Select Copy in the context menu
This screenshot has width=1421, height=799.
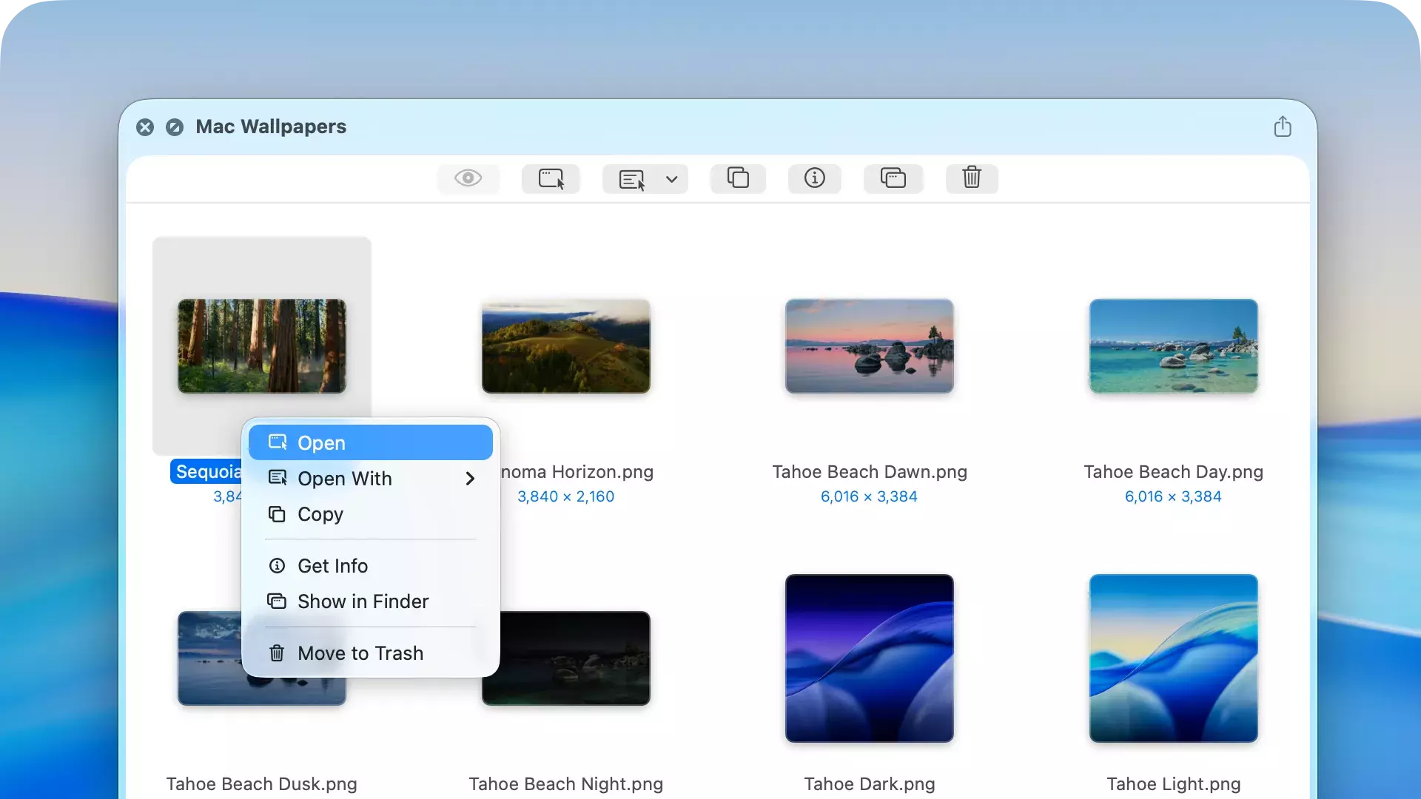click(x=320, y=514)
